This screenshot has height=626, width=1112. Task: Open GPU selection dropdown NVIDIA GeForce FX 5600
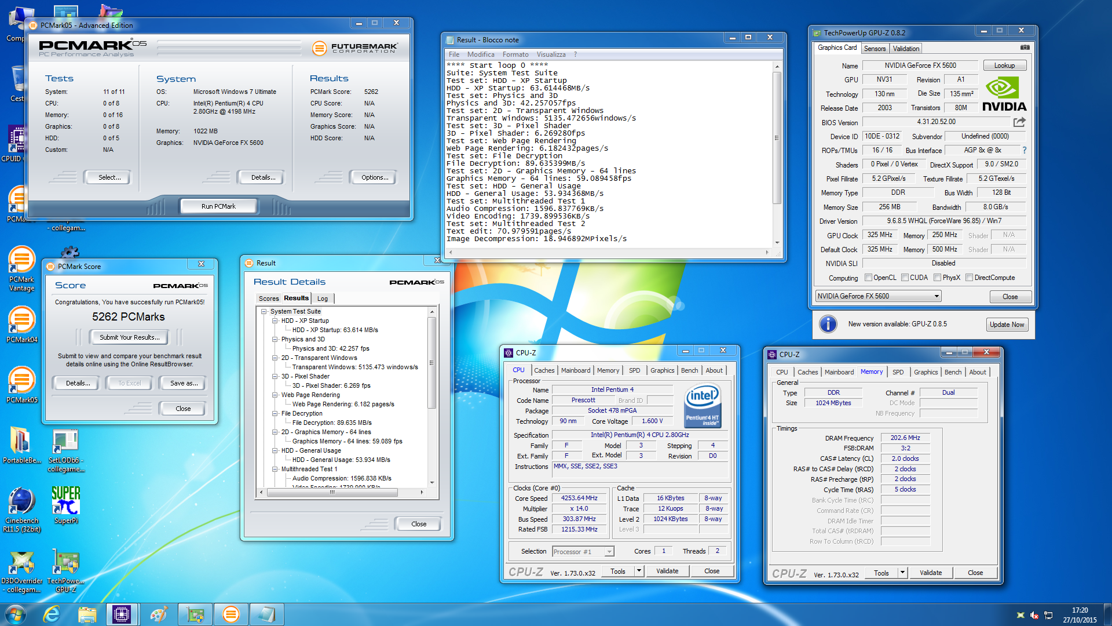click(877, 296)
